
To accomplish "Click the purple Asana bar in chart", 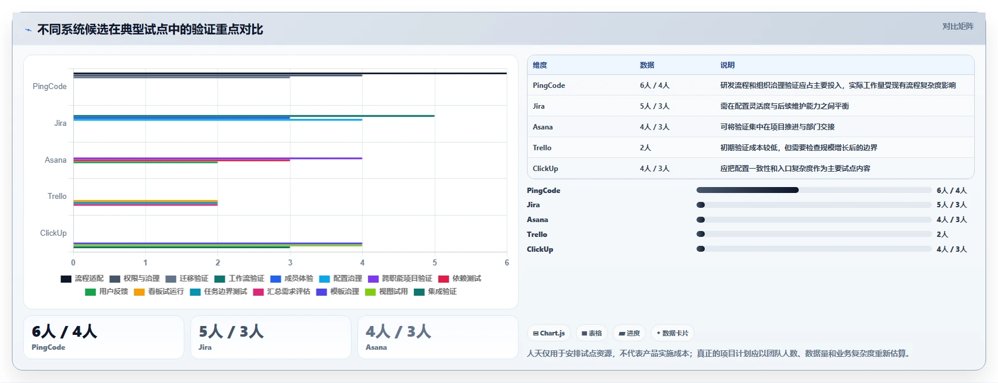I will [x=218, y=159].
